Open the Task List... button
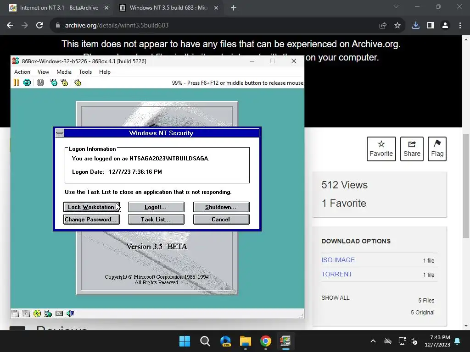The height and width of the screenshot is (352, 470). [156, 220]
